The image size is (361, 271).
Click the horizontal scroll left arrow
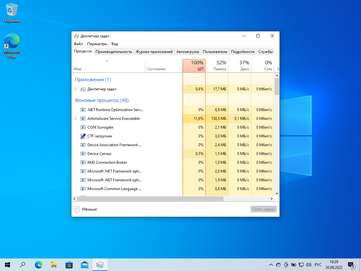(x=74, y=199)
